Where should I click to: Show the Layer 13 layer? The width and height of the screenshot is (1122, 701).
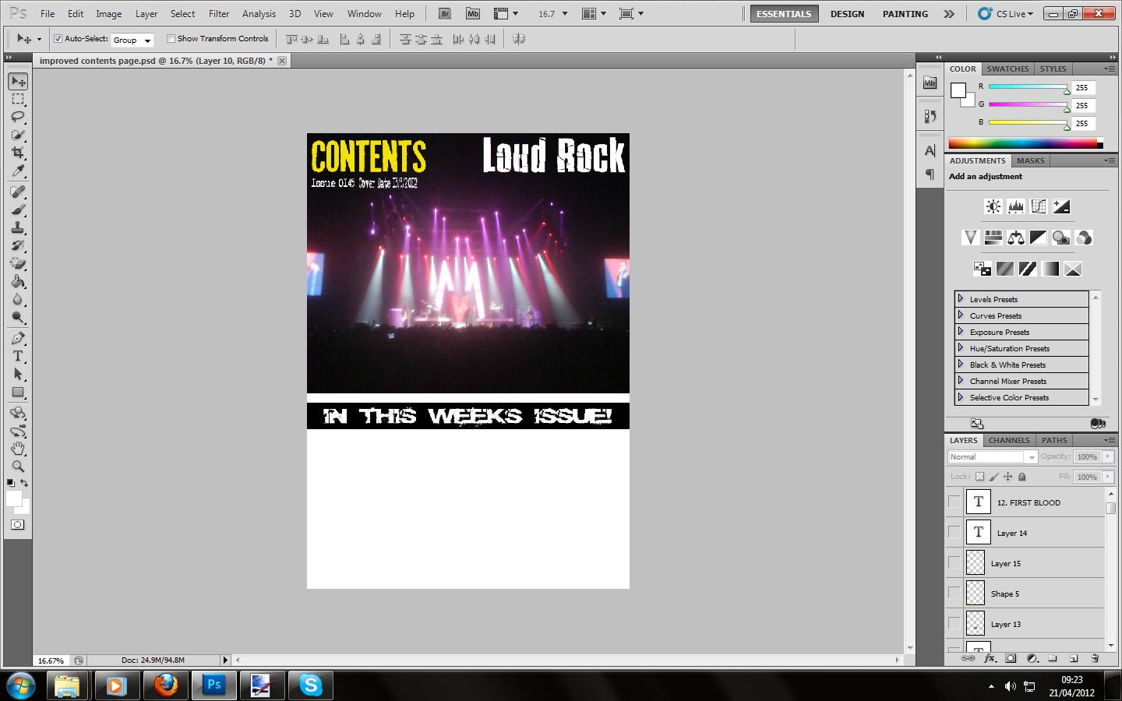pos(954,623)
